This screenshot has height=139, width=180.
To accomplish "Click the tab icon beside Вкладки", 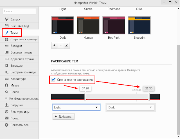I will [6, 46].
